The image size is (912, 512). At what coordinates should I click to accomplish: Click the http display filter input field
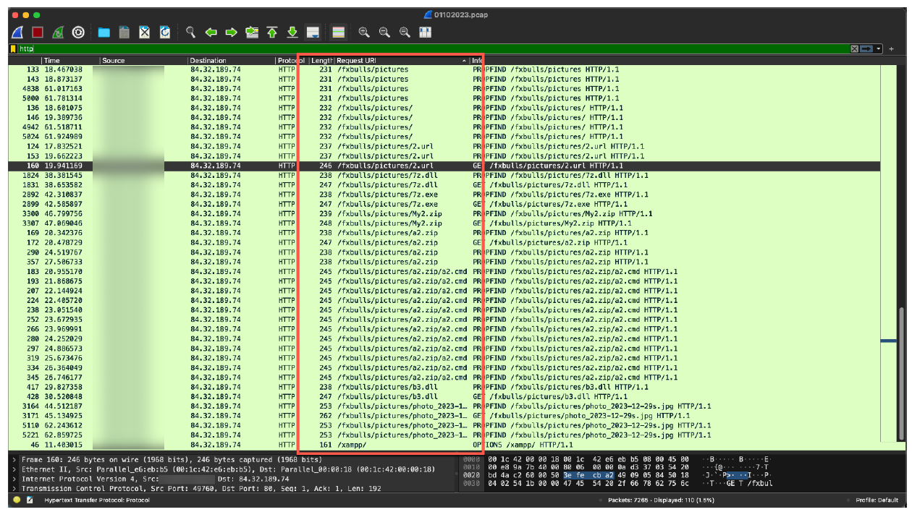pos(434,48)
